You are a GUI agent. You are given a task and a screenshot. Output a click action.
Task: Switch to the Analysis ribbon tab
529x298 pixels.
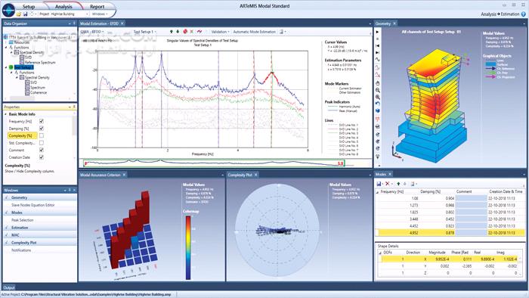(x=63, y=6)
